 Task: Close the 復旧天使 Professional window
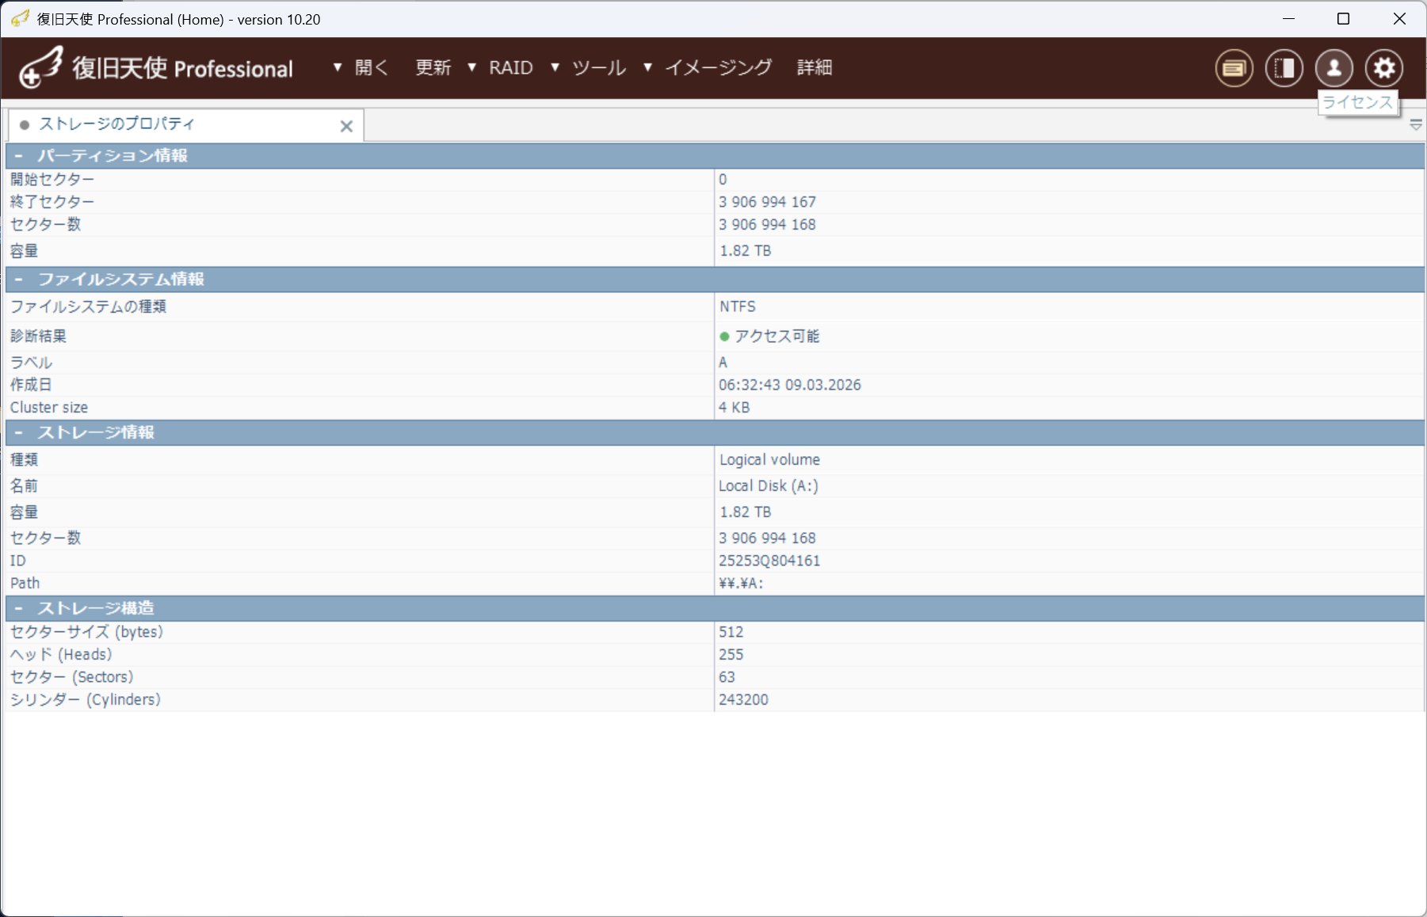tap(1399, 19)
